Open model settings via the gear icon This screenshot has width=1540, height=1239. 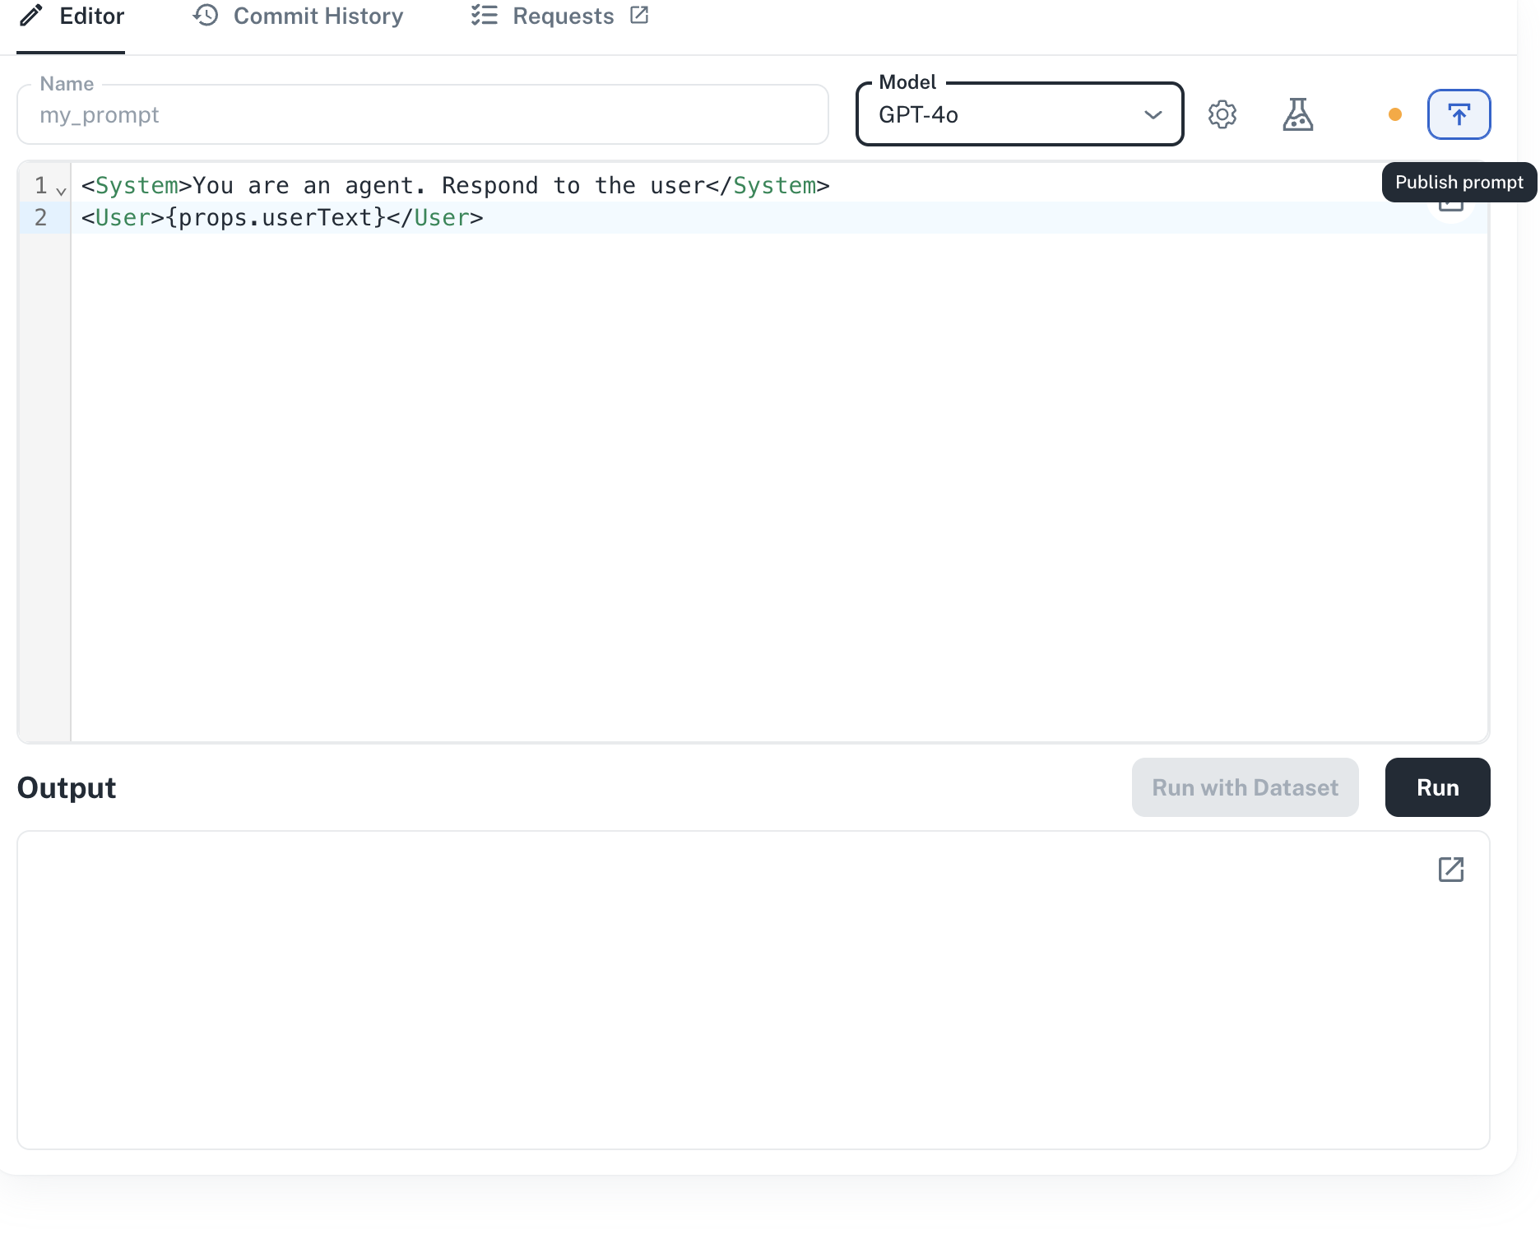point(1222,114)
